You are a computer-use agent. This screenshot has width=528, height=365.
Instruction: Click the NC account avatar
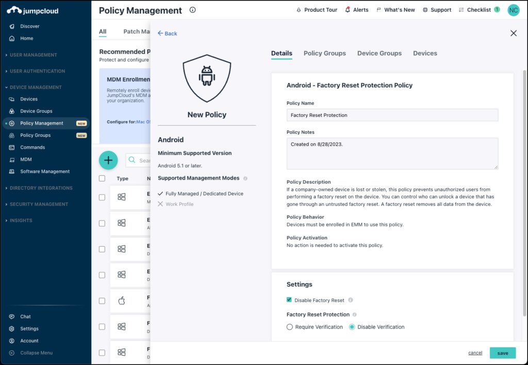pyautogui.click(x=513, y=10)
